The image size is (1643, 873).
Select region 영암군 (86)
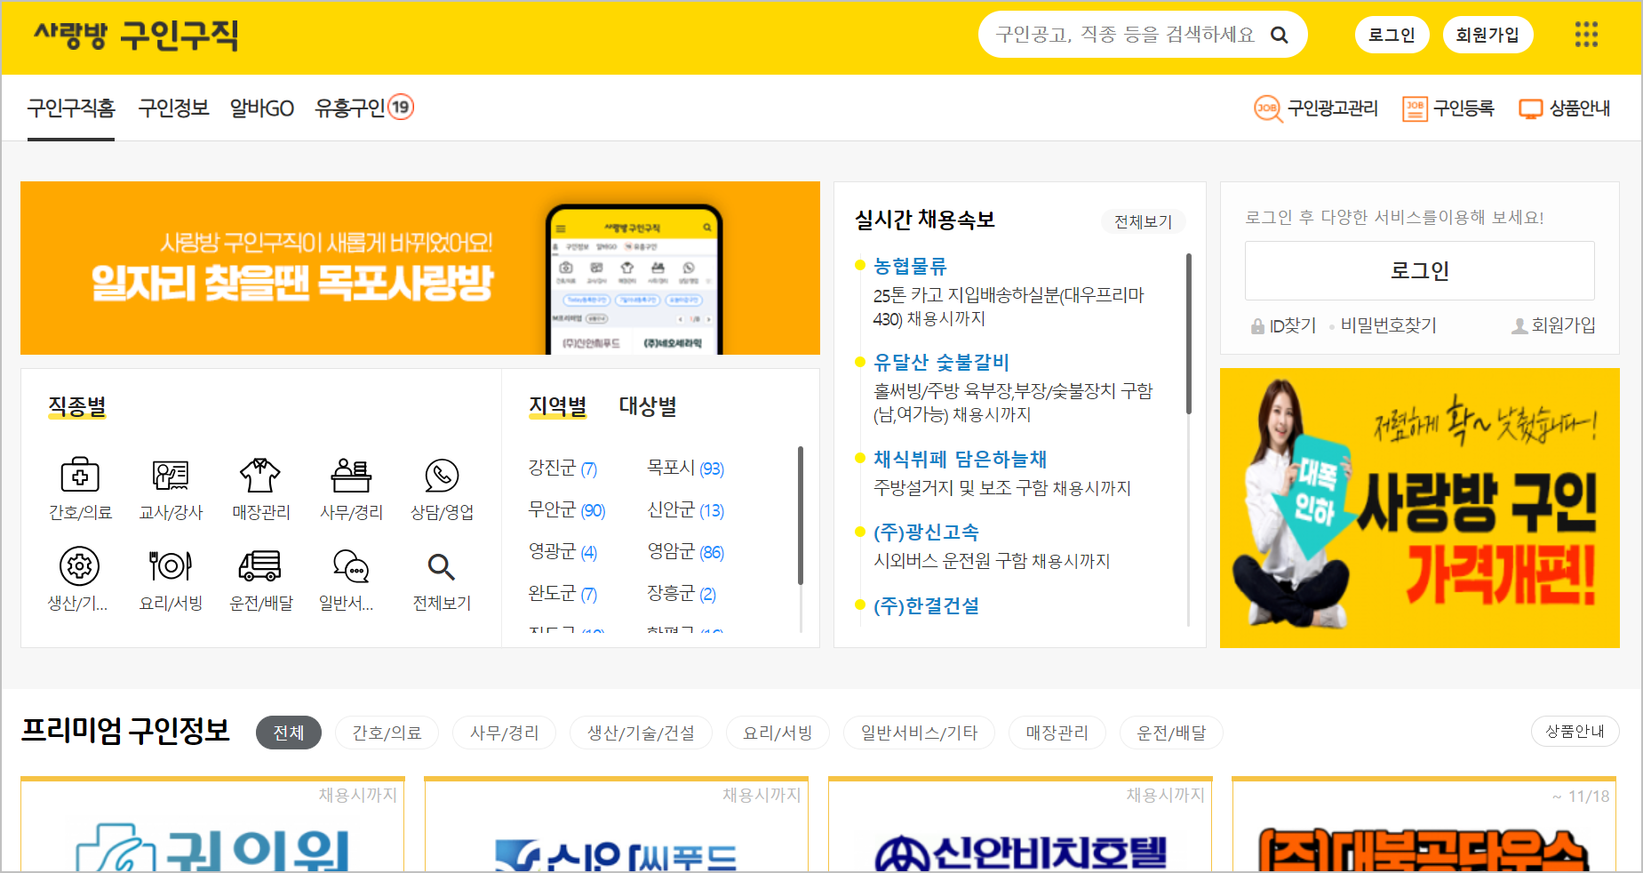[685, 551]
